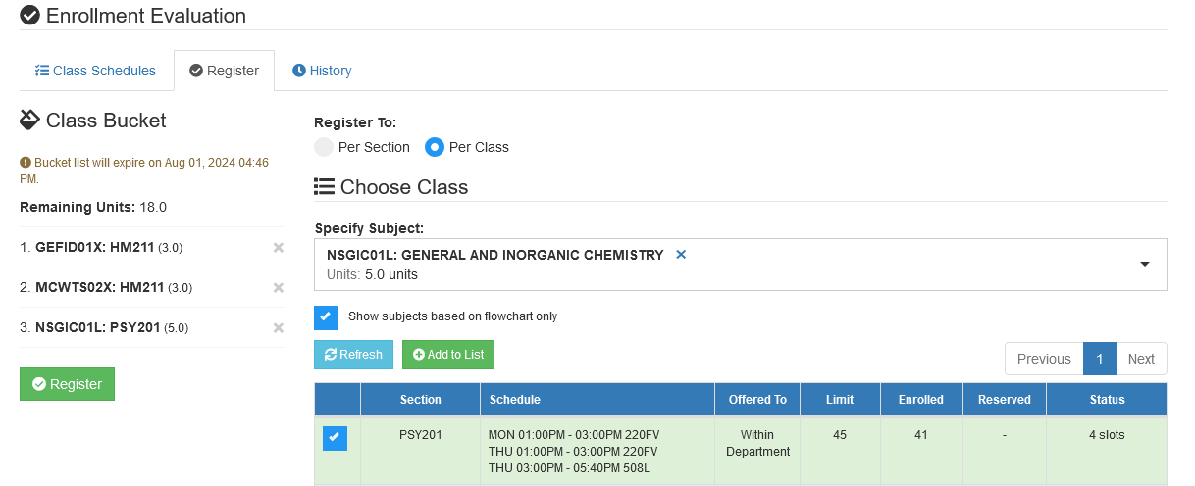Go to the Next results page

[1141, 359]
